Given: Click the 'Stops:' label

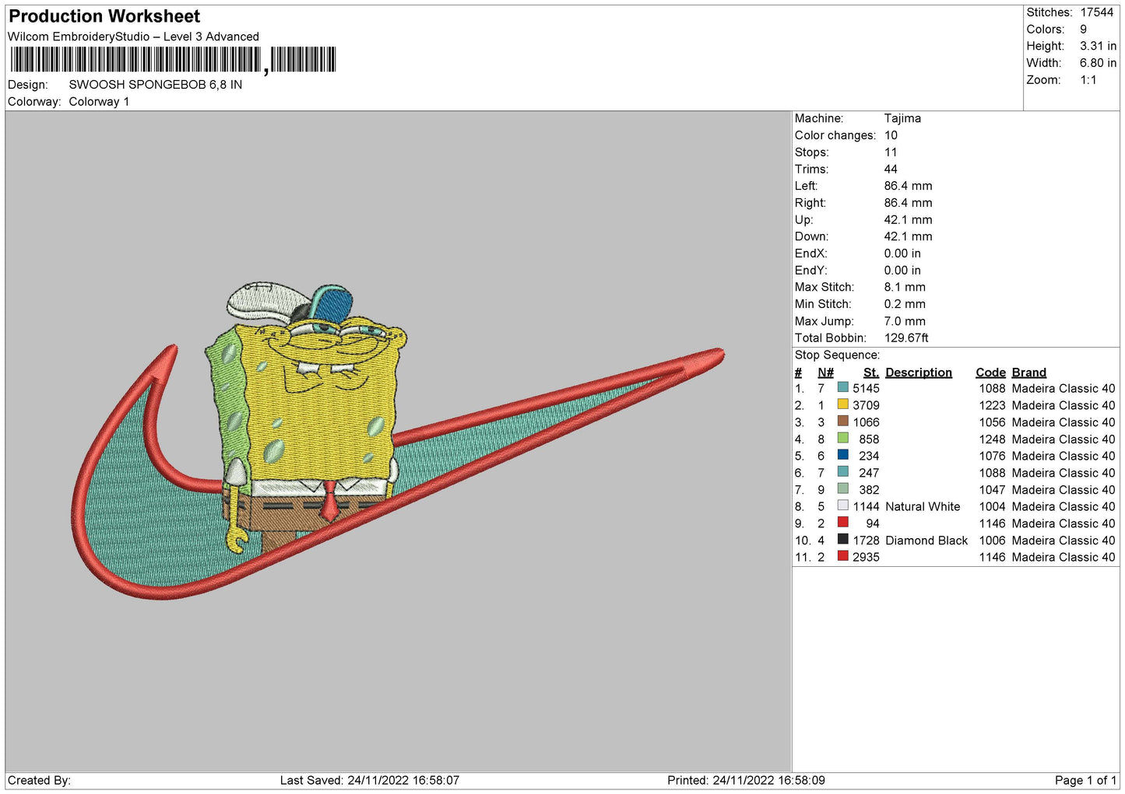Looking at the screenshot, I should (811, 152).
